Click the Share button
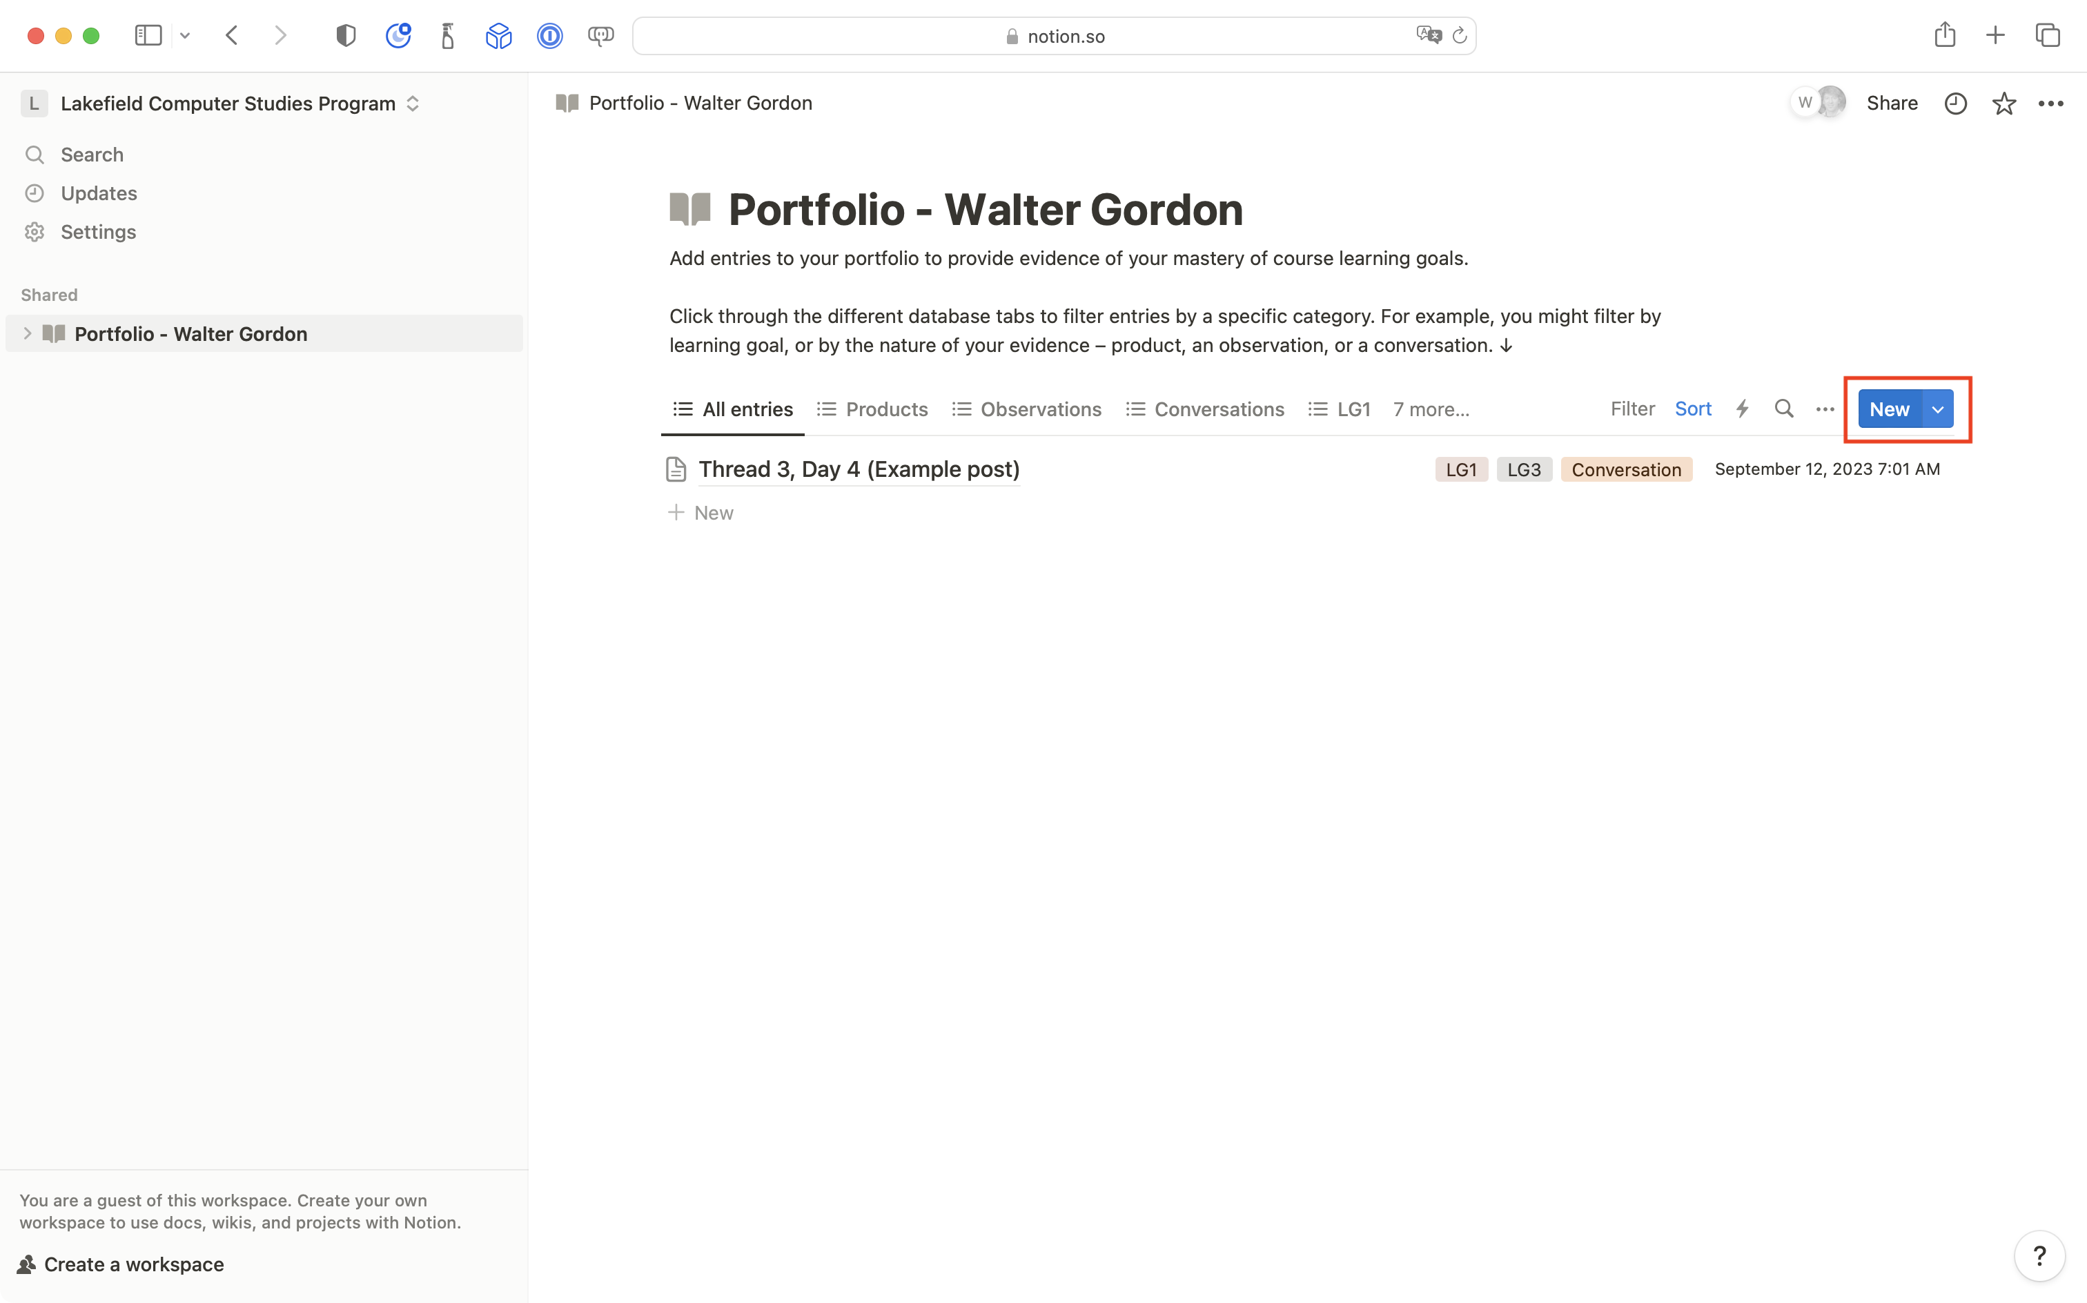2087x1303 pixels. (1892, 104)
